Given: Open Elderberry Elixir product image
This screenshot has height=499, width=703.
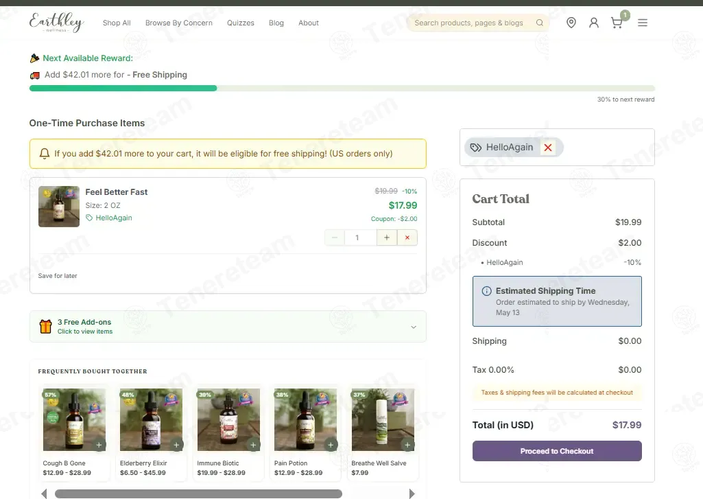Looking at the screenshot, I should [x=151, y=419].
